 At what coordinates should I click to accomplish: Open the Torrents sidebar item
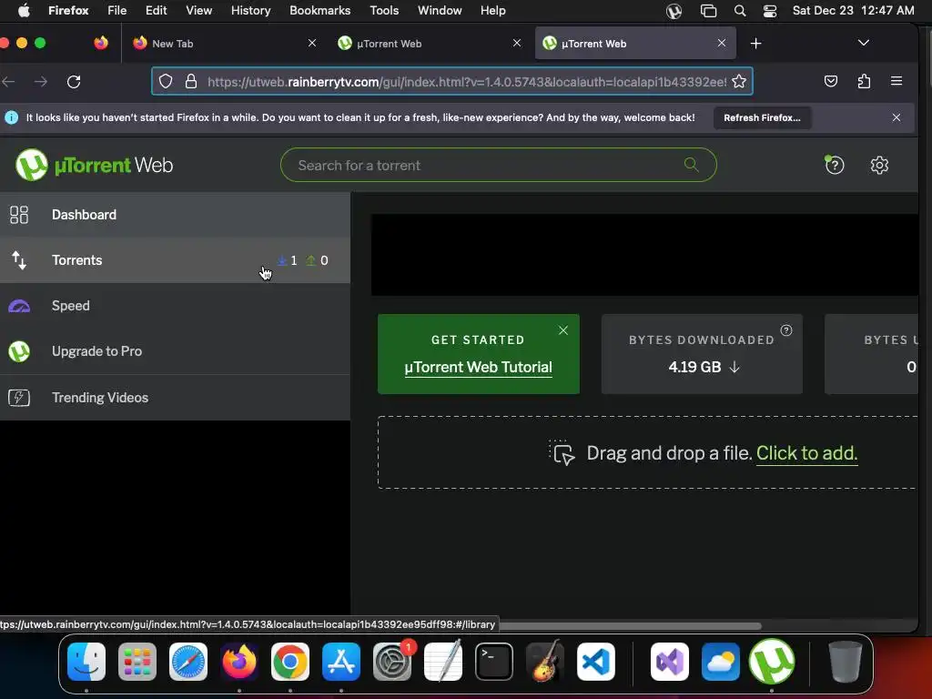pos(175,260)
